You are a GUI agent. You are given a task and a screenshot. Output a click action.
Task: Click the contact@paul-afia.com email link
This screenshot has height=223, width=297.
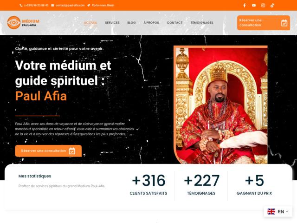(70, 5)
